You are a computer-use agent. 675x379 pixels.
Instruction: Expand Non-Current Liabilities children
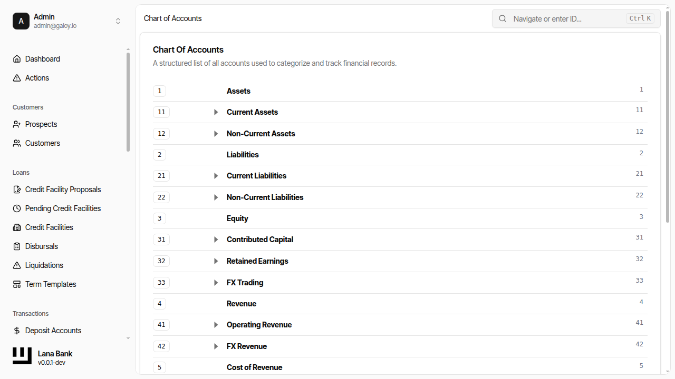tap(216, 197)
